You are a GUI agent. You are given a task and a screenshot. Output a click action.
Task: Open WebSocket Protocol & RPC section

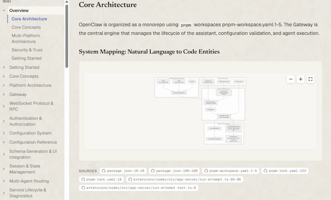pyautogui.click(x=31, y=106)
